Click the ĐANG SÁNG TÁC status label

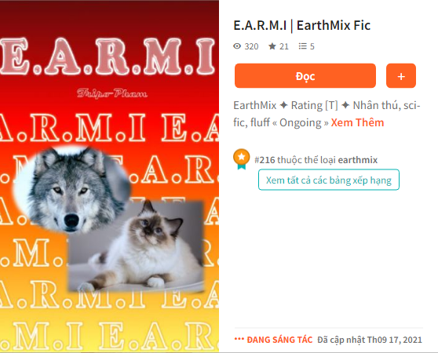[x=279, y=340]
